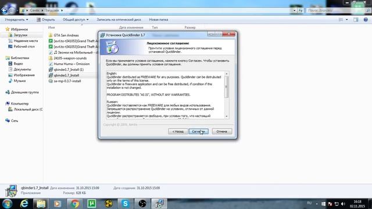
Task: Click the license agreement scrollbar thumb
Action: pos(227,87)
